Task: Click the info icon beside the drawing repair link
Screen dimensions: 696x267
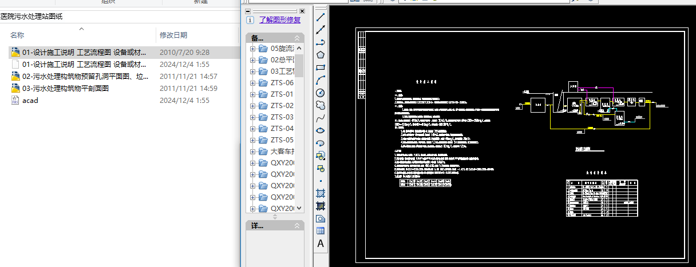Action: point(250,20)
